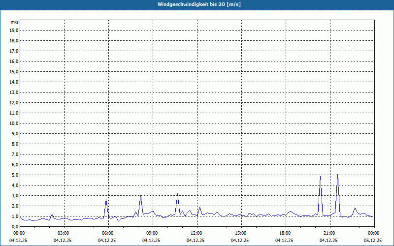The height and width of the screenshot is (246, 394).
Task: Select the 15,0 y-axis label
Action: coord(14,71)
